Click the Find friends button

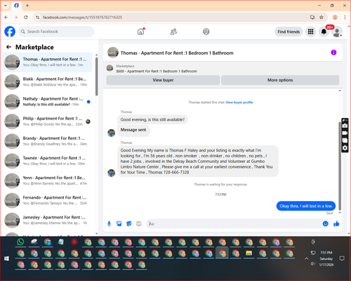pyautogui.click(x=289, y=32)
